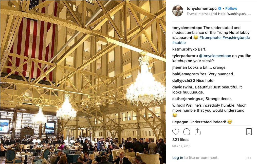Open the #subtle hashtag

coord(179,43)
